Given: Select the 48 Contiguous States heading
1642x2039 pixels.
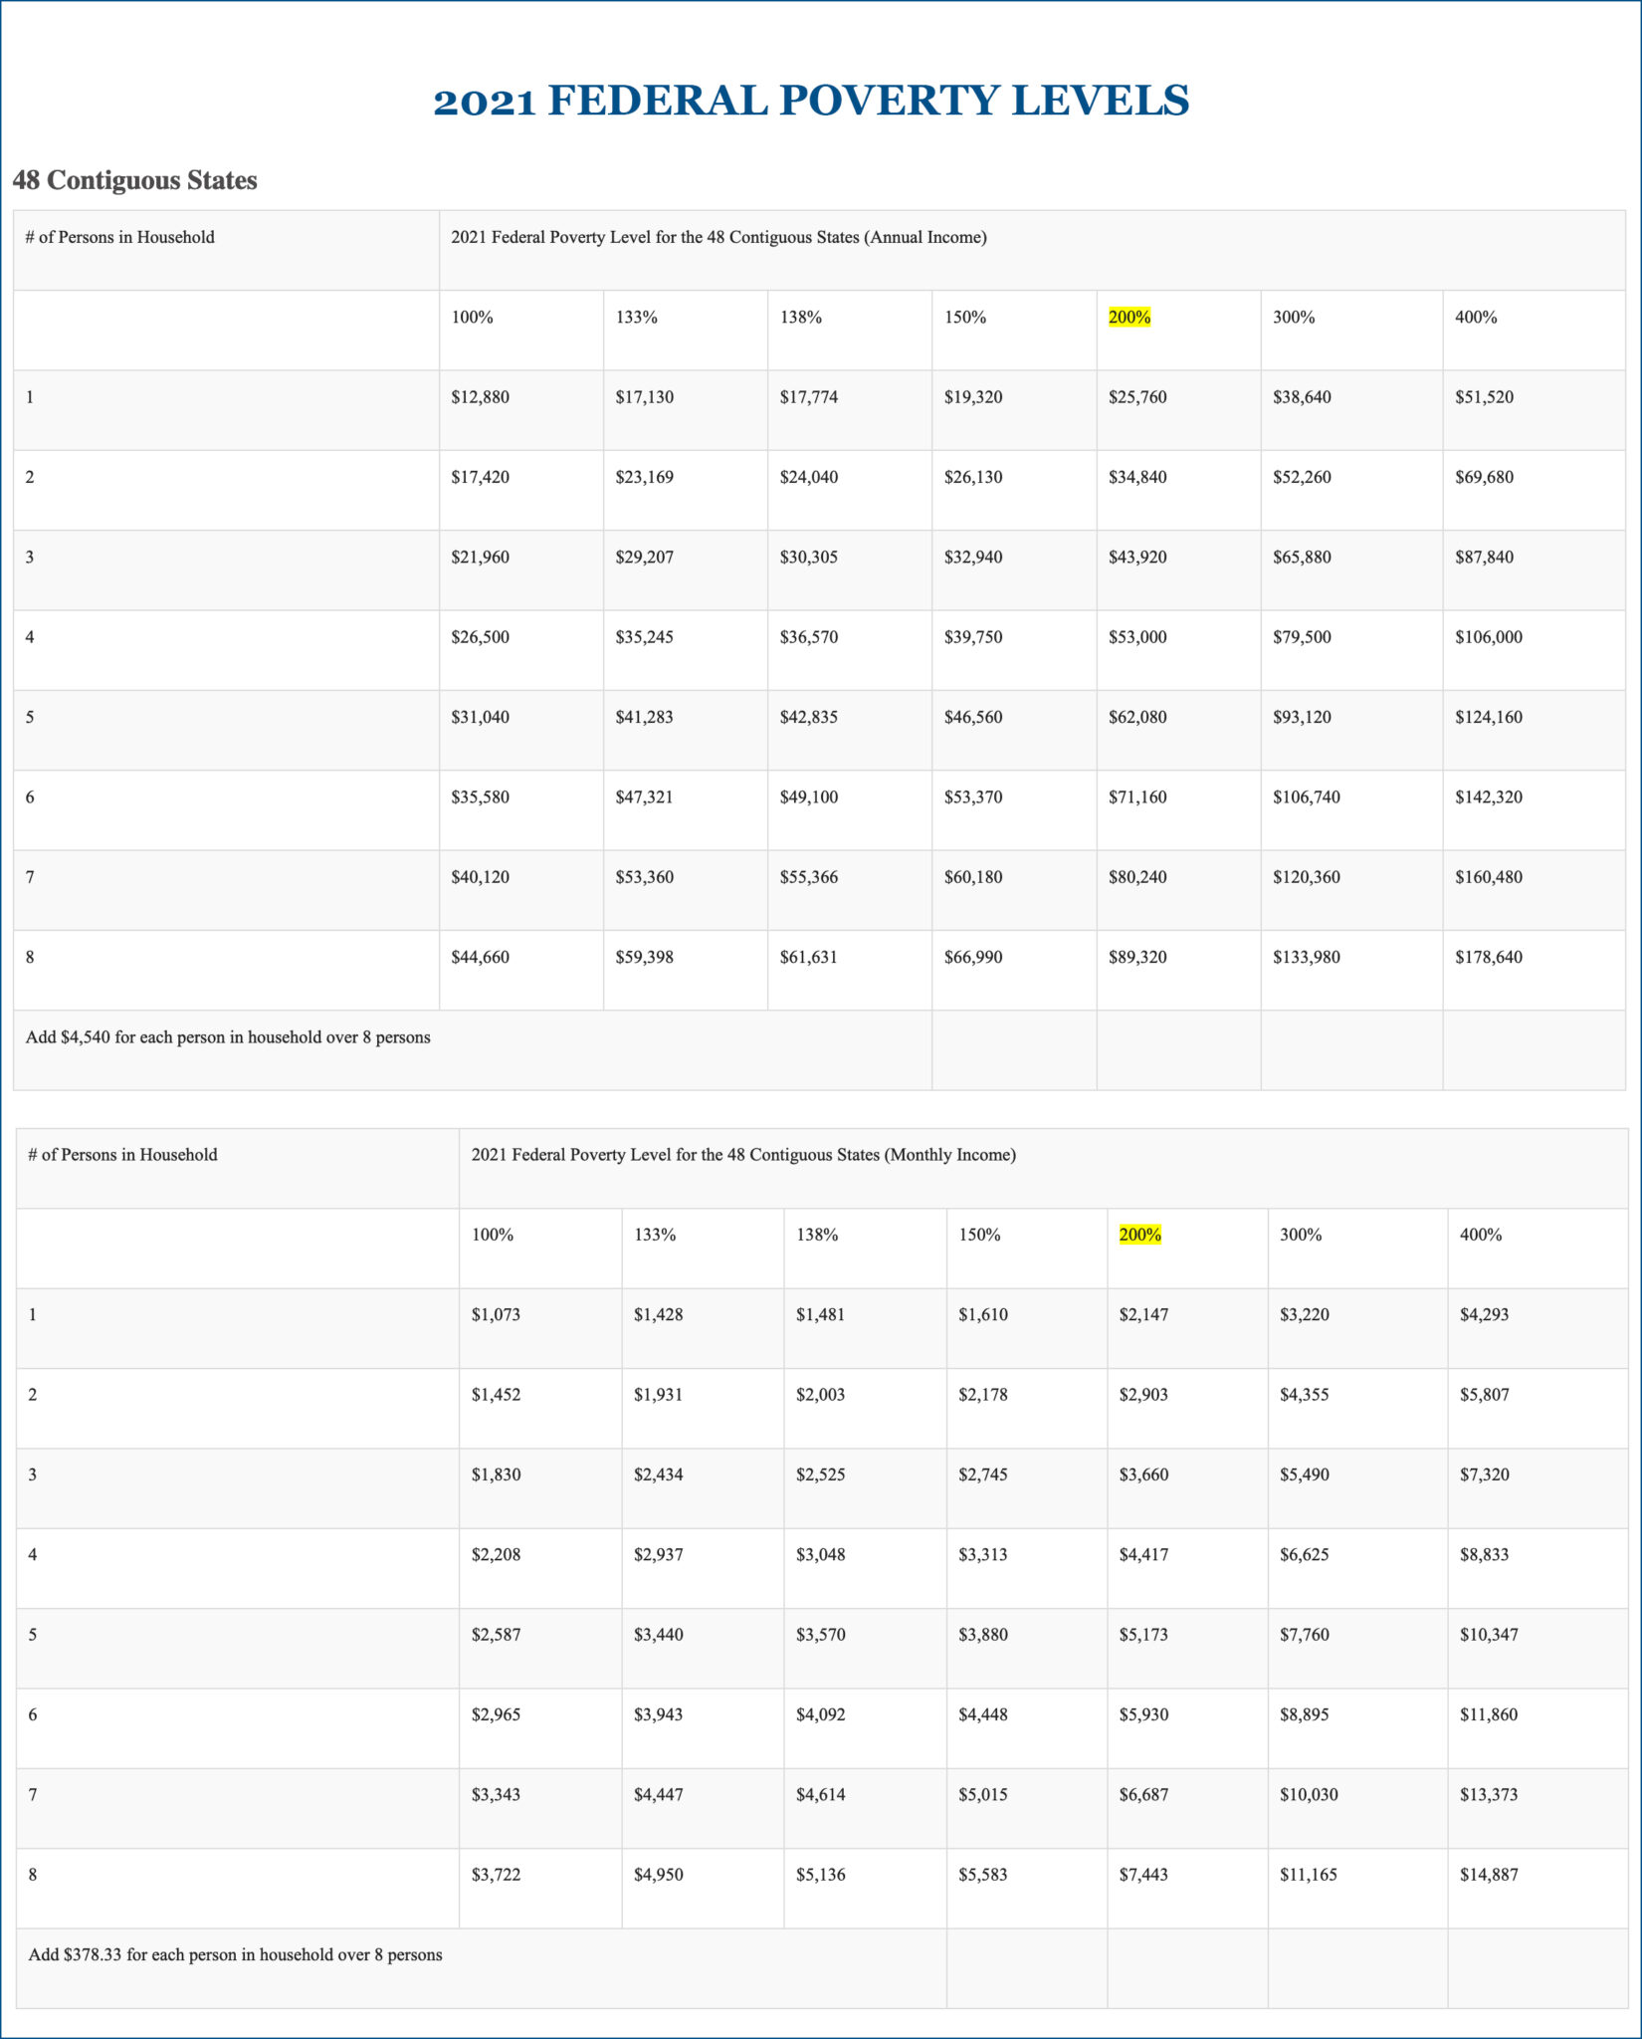Looking at the screenshot, I should (x=135, y=180).
